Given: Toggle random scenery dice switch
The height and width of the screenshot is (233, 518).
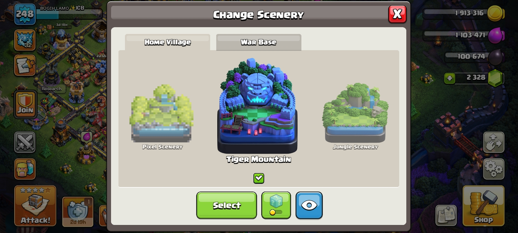Looking at the screenshot, I should [x=276, y=205].
